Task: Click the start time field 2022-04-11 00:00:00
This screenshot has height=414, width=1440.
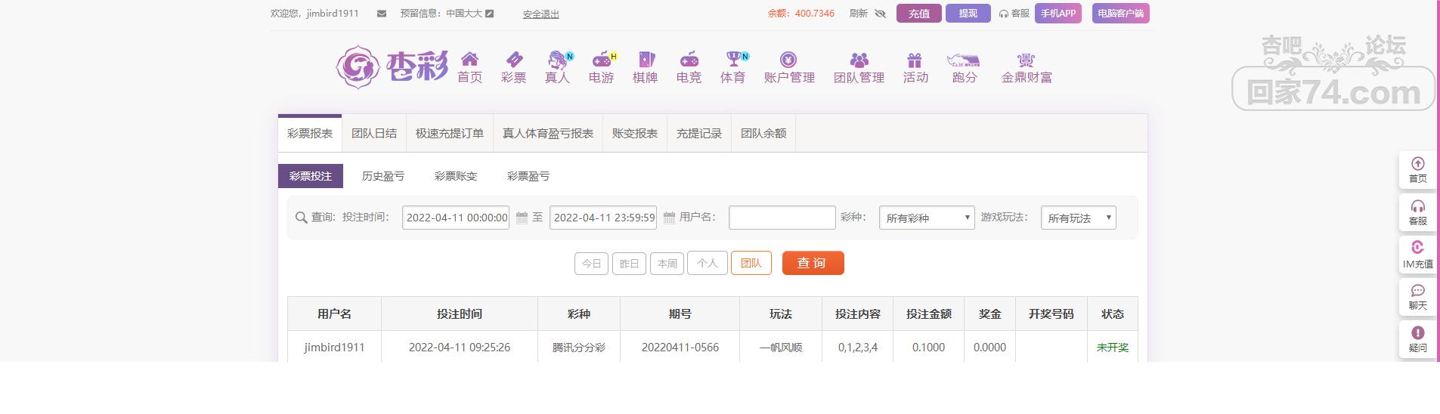Action: [x=456, y=218]
